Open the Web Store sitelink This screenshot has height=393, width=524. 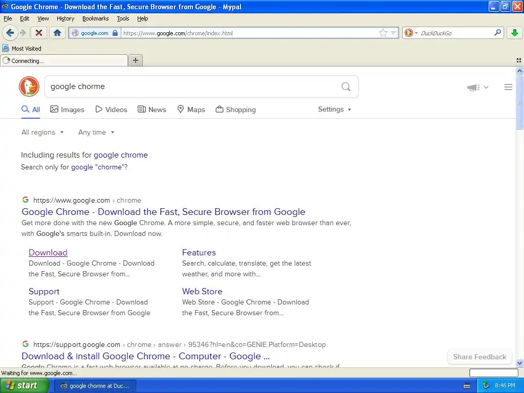pos(202,291)
